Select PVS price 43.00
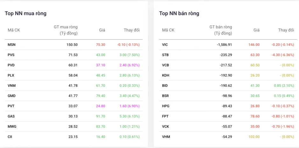 pos(101,55)
